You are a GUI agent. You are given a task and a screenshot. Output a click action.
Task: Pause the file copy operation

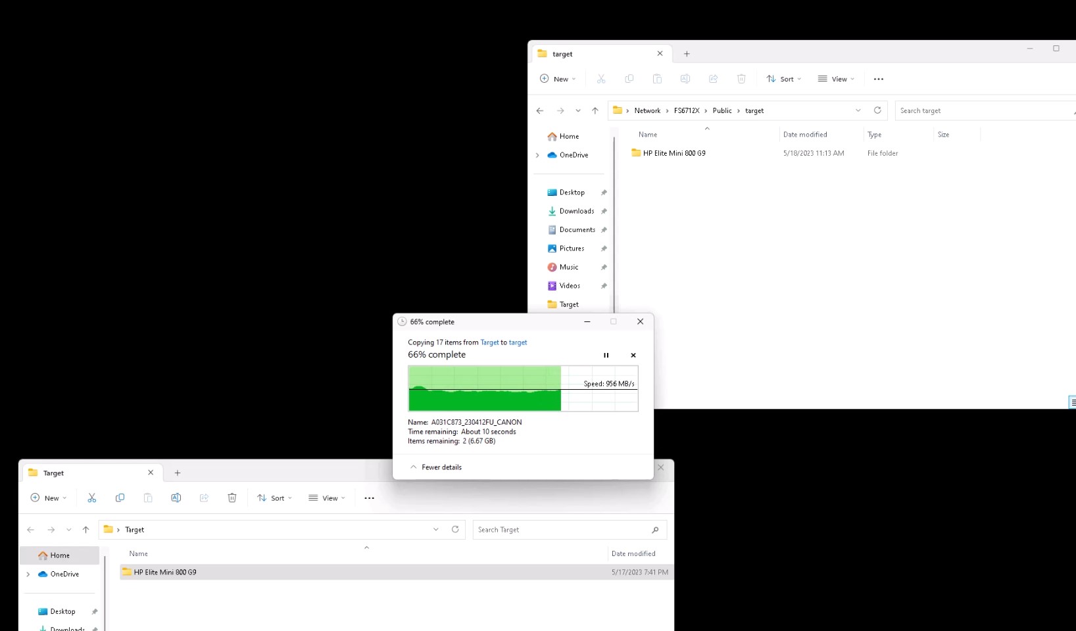point(606,356)
